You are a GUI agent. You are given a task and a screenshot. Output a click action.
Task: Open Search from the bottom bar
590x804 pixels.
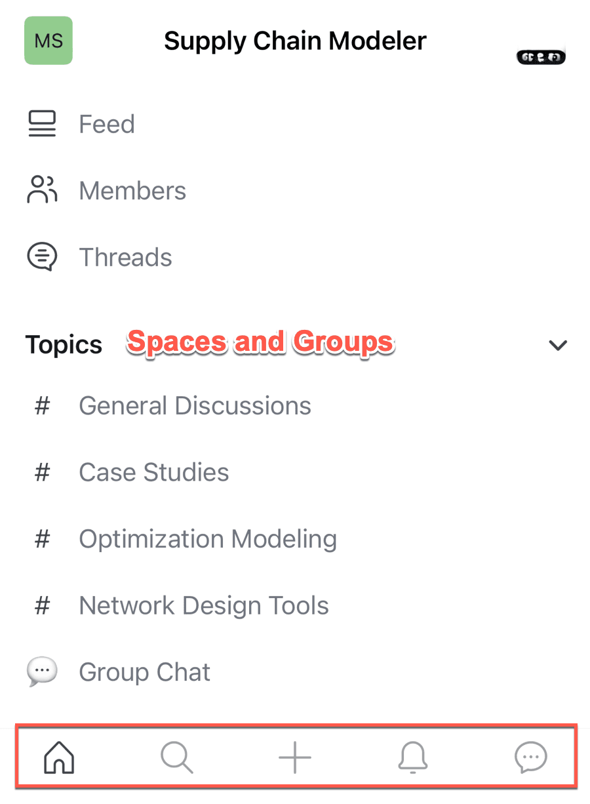pyautogui.click(x=177, y=759)
